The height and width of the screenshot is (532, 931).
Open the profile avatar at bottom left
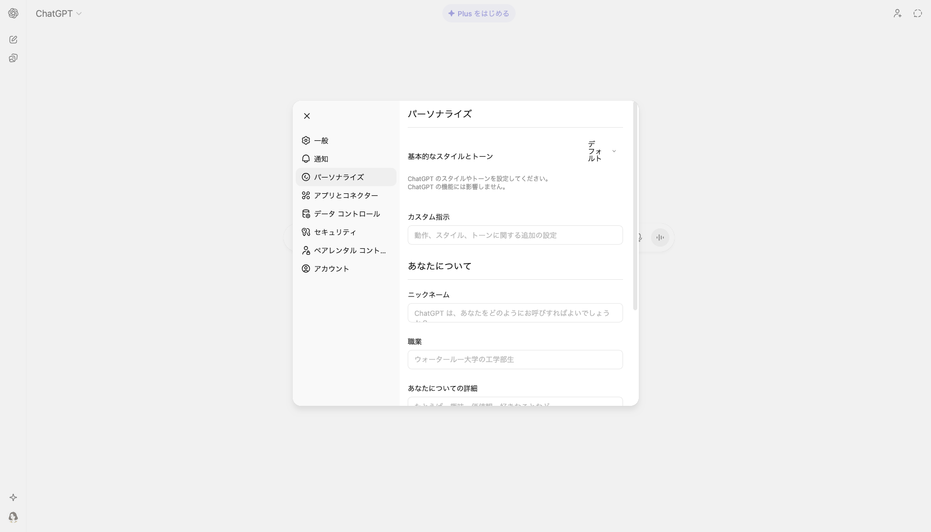click(x=13, y=517)
